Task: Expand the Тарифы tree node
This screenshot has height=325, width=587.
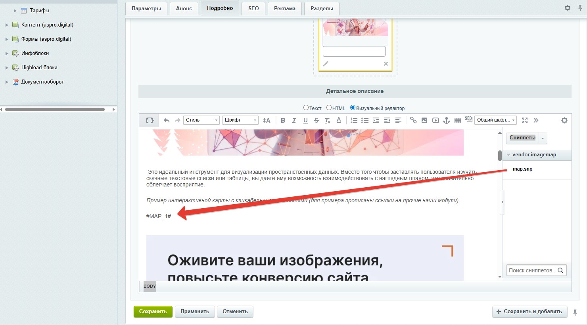Action: point(15,11)
